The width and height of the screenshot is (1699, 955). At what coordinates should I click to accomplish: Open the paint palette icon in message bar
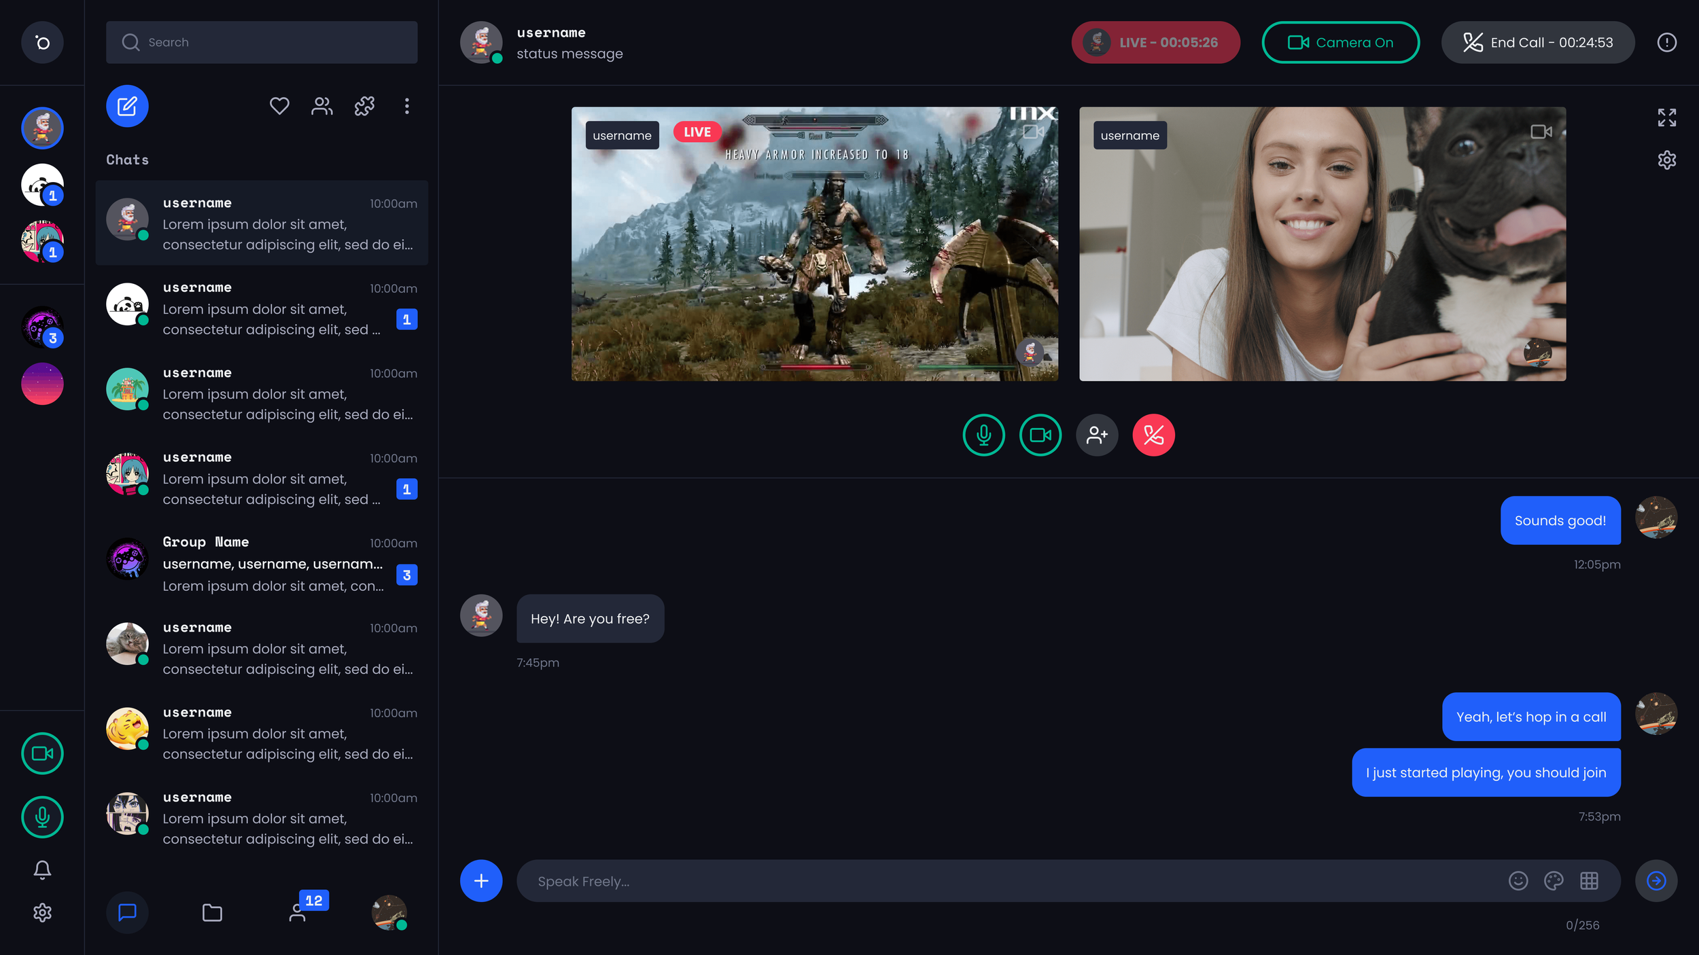[1554, 880]
